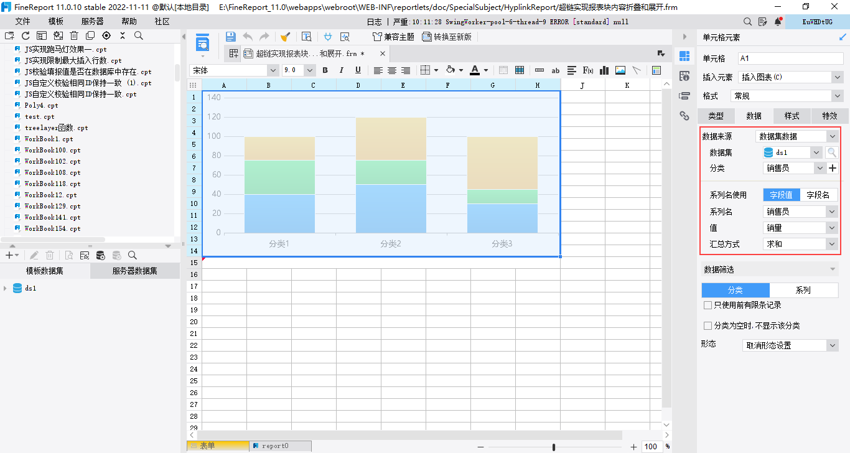Select the format painter brush icon
This screenshot has height=453, width=850.
tap(285, 37)
